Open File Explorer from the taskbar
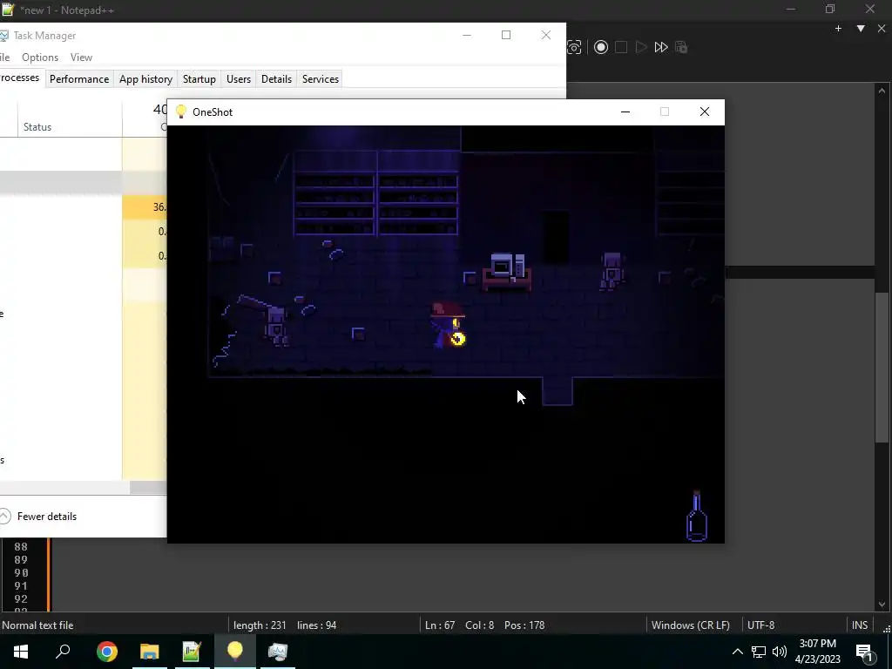 [150, 652]
